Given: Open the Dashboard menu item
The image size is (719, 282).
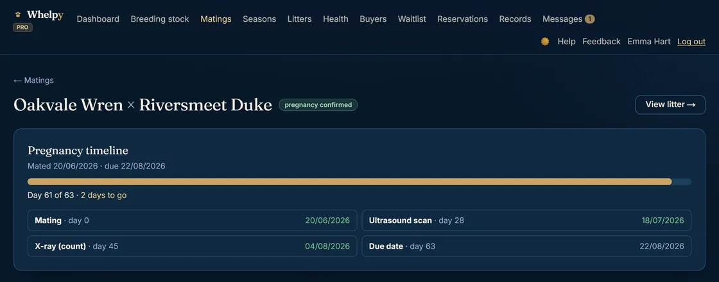Looking at the screenshot, I should pos(98,19).
